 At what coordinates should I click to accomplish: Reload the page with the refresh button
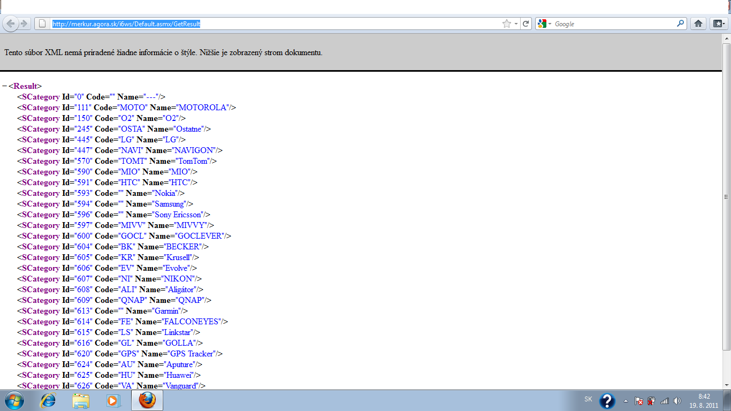tap(526, 24)
